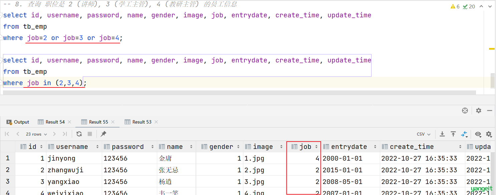Screen dimensions: 496x195
Task: Sort by the create_time column header
Action: point(422,147)
